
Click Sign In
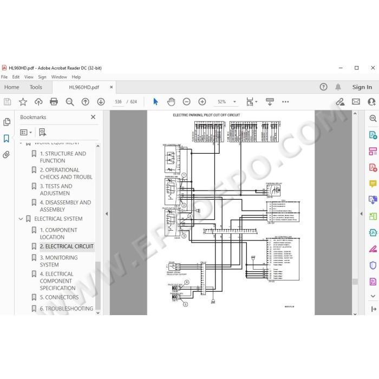point(362,87)
